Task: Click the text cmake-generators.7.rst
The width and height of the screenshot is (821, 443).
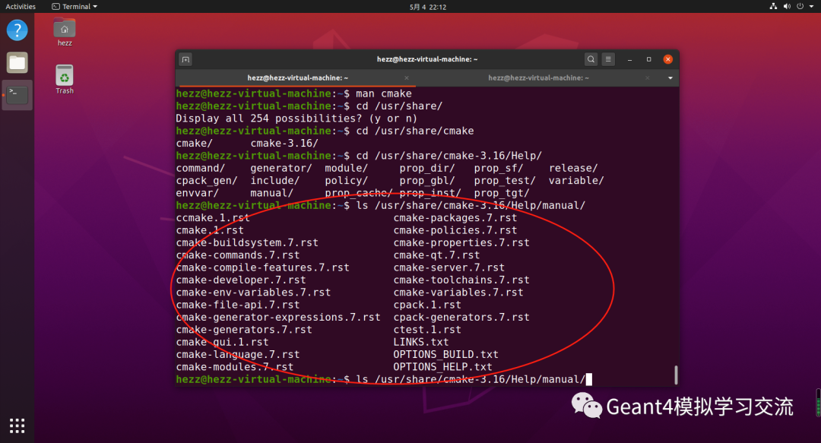Action: (x=244, y=330)
